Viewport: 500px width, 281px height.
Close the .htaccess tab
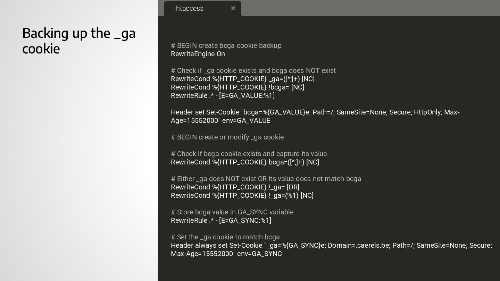point(233,8)
